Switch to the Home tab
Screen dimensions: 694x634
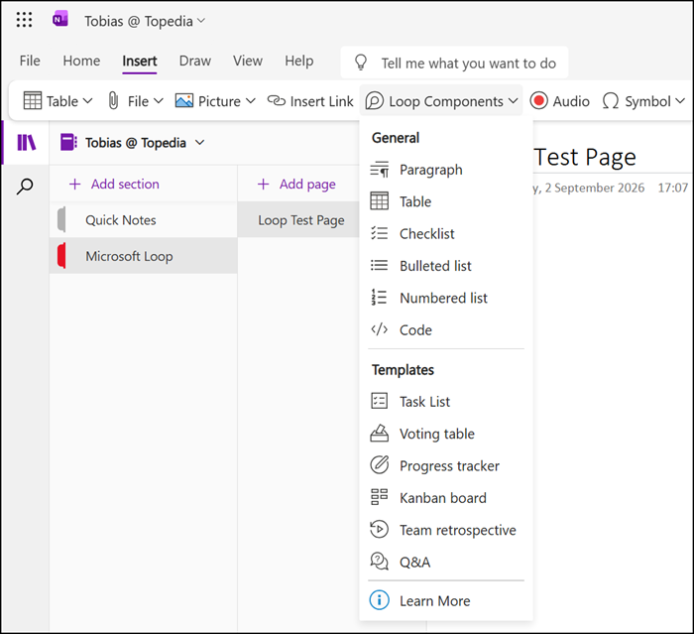pyautogui.click(x=81, y=61)
